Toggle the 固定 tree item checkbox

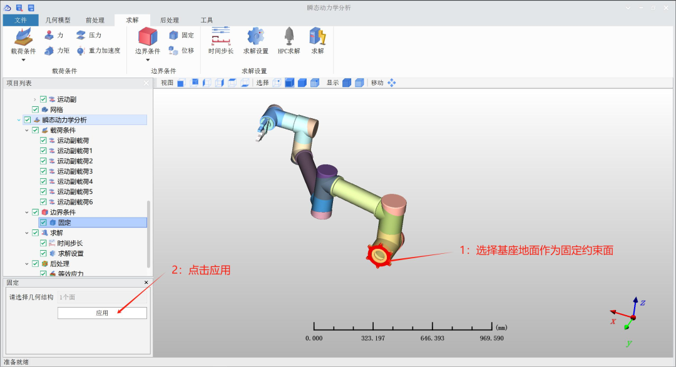(43, 223)
